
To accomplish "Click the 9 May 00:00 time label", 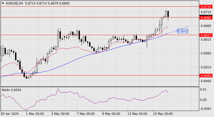I will click(x=111, y=114).
